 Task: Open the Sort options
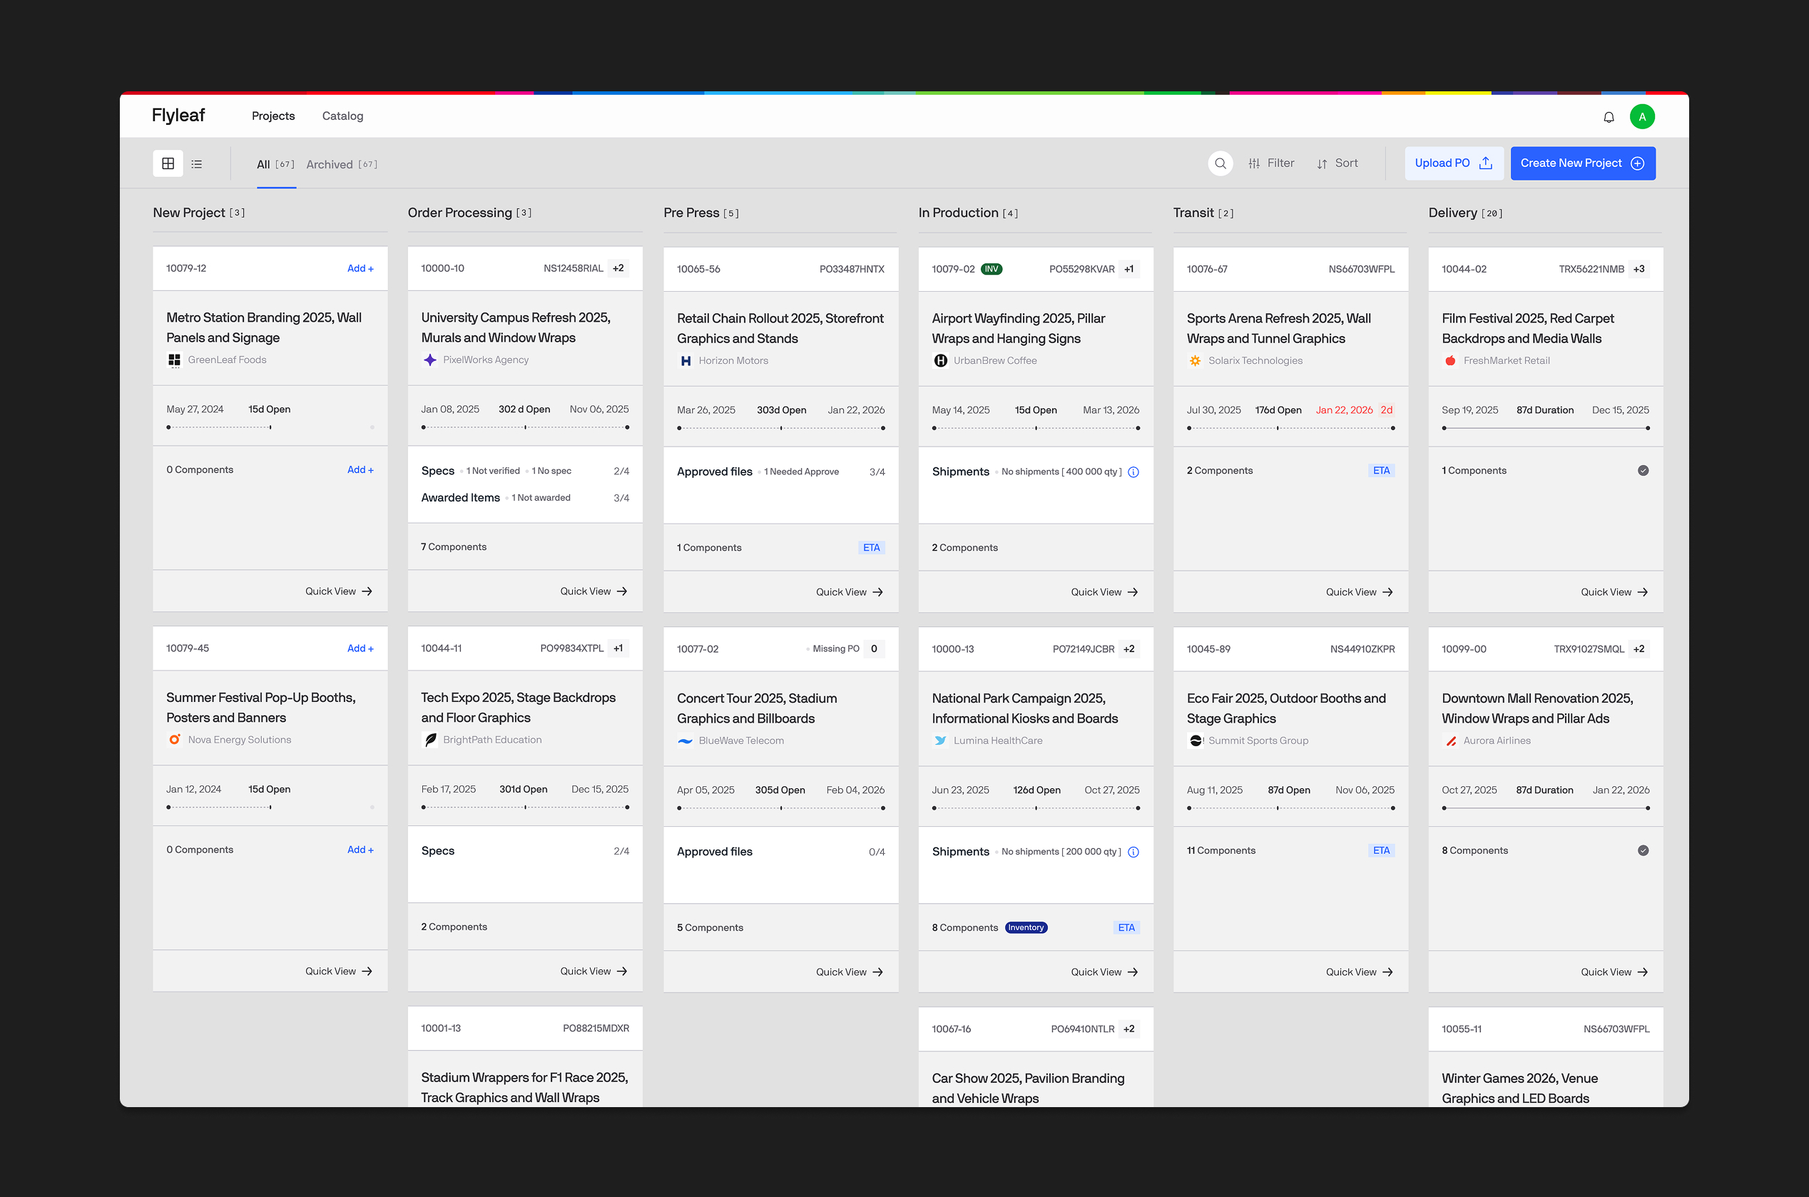[x=1337, y=163]
